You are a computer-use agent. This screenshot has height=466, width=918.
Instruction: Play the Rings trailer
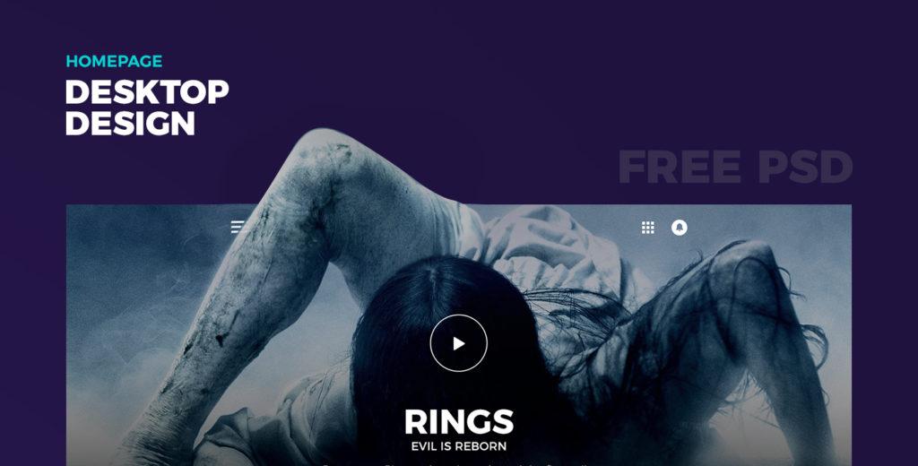458,343
